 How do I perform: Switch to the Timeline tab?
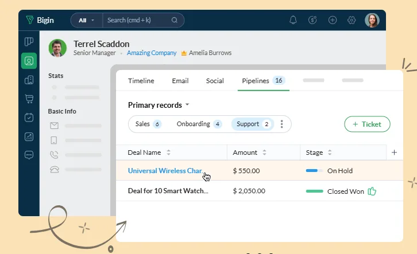pos(141,81)
